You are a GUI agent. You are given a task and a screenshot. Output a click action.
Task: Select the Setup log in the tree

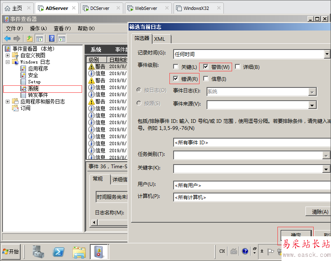pyautogui.click(x=34, y=82)
